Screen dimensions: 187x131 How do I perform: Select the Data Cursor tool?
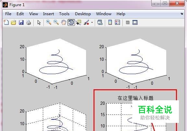[x=79, y=22]
